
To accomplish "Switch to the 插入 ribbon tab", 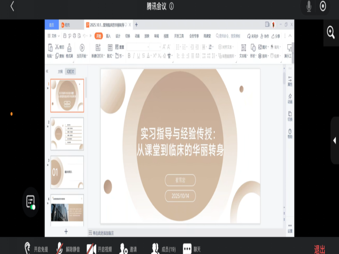I will pos(108,36).
